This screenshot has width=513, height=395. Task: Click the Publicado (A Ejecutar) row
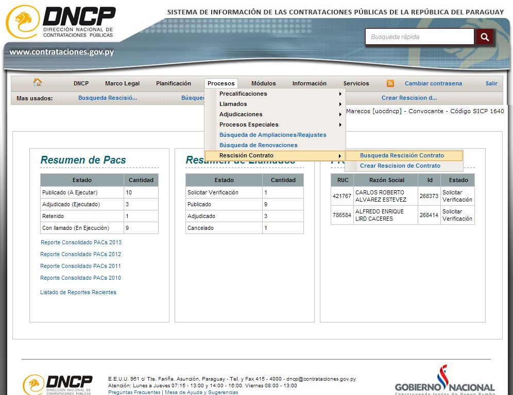pos(99,192)
